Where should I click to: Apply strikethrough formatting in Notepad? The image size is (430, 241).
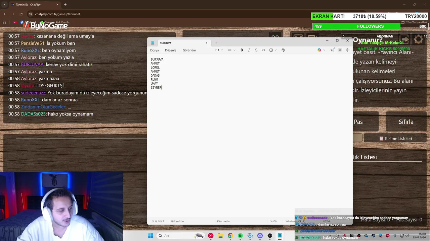coord(256,50)
